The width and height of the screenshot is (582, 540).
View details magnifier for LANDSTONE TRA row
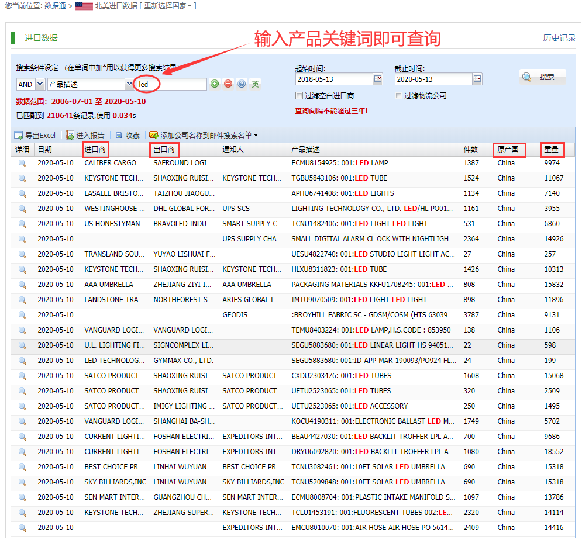23,300
